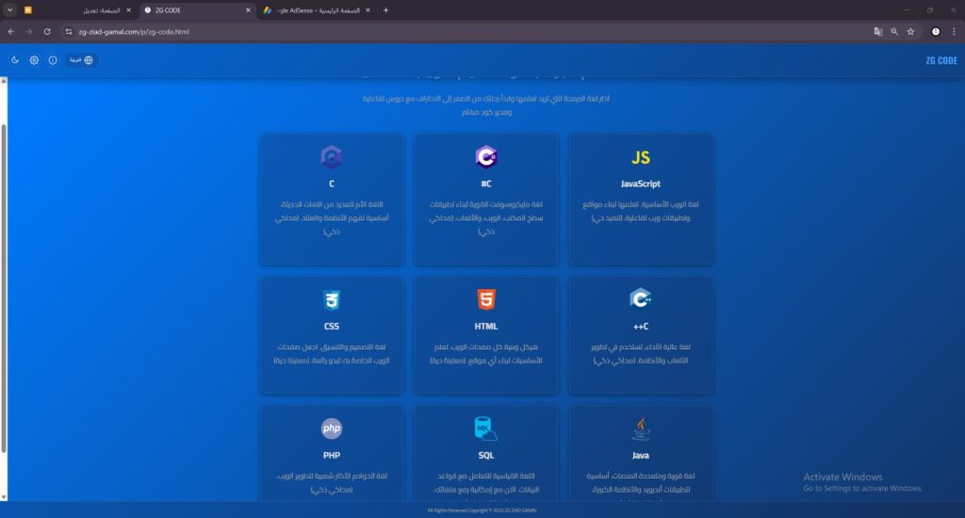Switch to the Google AdSense tab

(x=317, y=10)
